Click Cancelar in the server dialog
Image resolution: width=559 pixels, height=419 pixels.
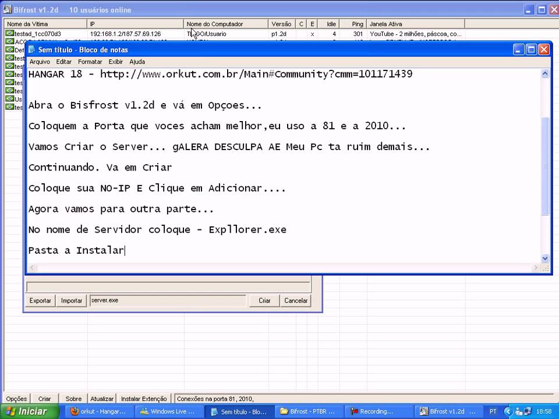(296, 300)
